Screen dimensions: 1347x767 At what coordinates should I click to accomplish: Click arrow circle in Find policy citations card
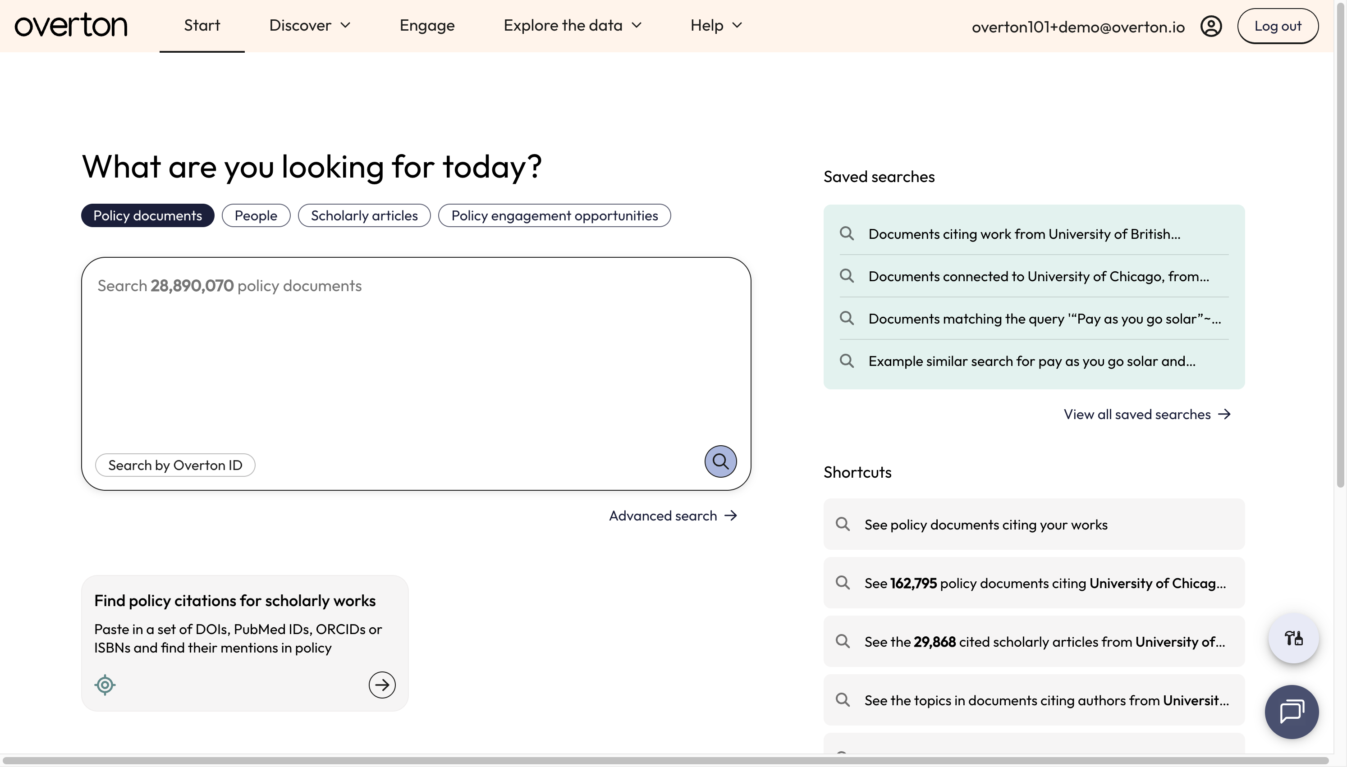click(382, 685)
